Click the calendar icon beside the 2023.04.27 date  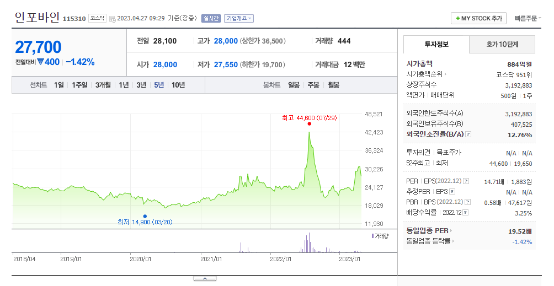(x=113, y=19)
